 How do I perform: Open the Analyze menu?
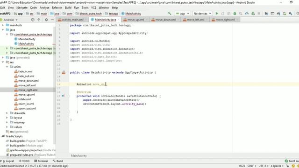click(44, 7)
